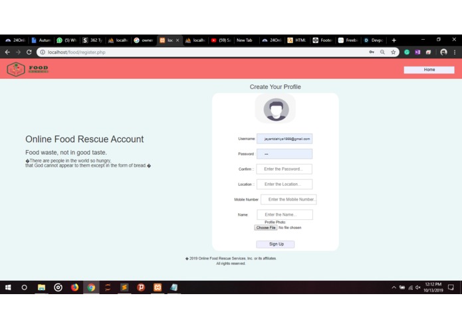The image size is (462, 328).
Task: Click the default profile avatar image
Action: pyautogui.click(x=275, y=109)
